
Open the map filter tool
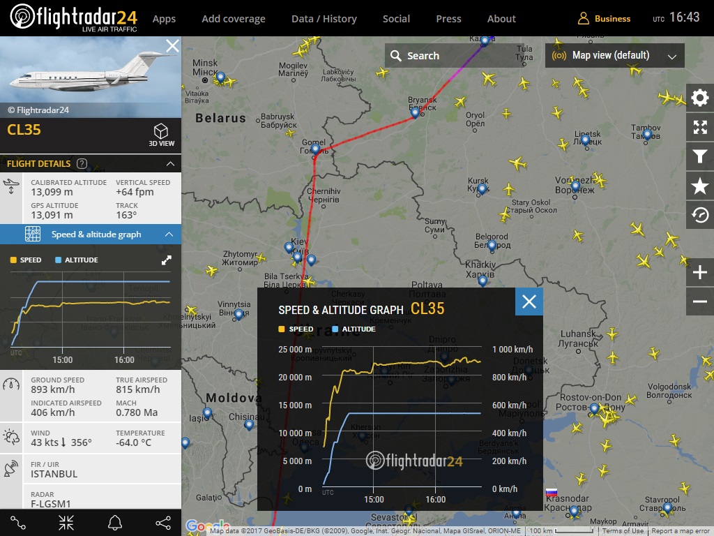tap(699, 156)
